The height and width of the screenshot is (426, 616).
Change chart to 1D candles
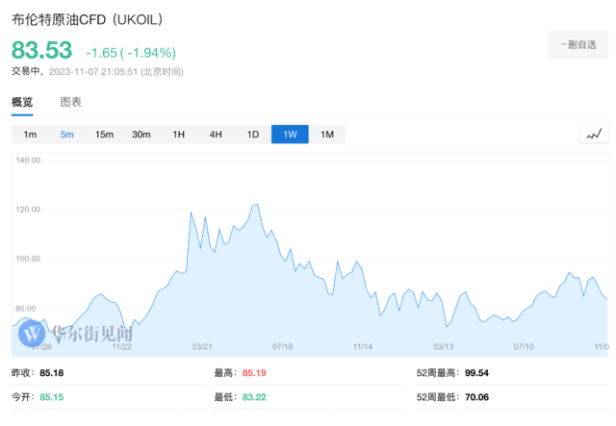coord(253,135)
